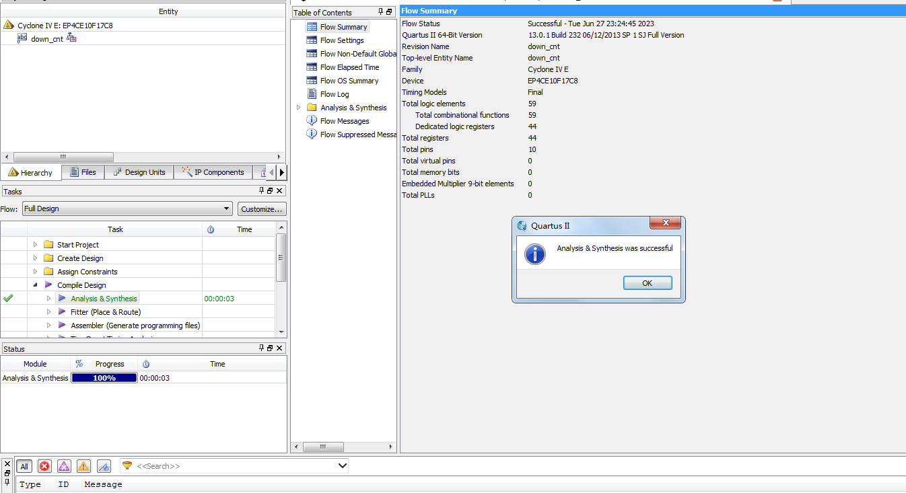Close the Tasks panel
The image size is (906, 493).
point(279,191)
